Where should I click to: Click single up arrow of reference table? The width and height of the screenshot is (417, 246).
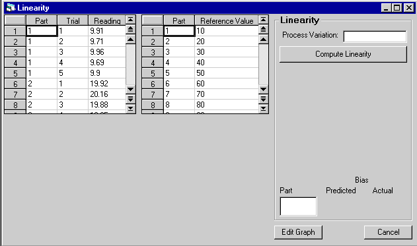pos(263,40)
